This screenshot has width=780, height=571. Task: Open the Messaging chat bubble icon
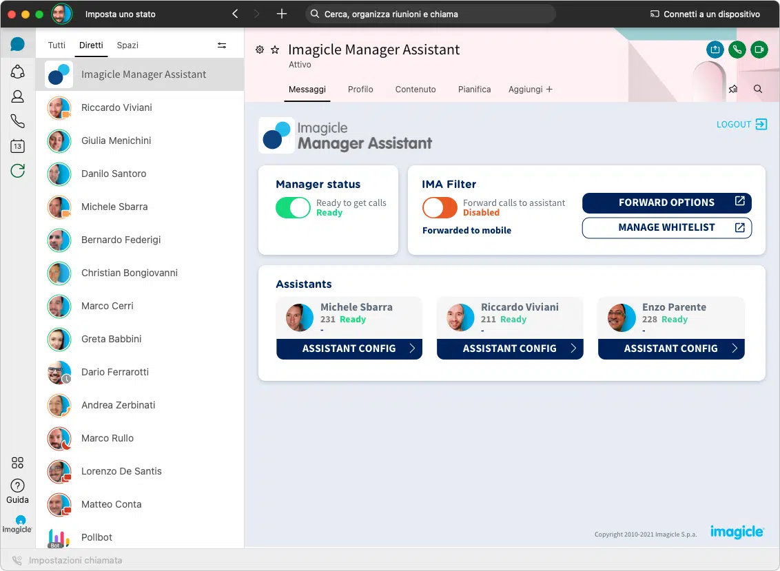18,45
